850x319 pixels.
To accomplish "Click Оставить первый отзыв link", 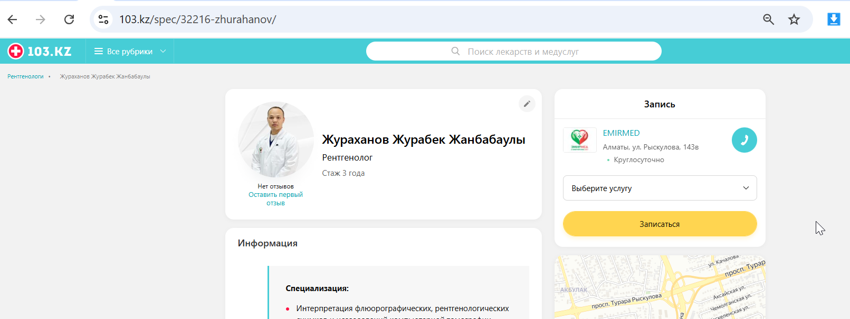I will point(275,198).
